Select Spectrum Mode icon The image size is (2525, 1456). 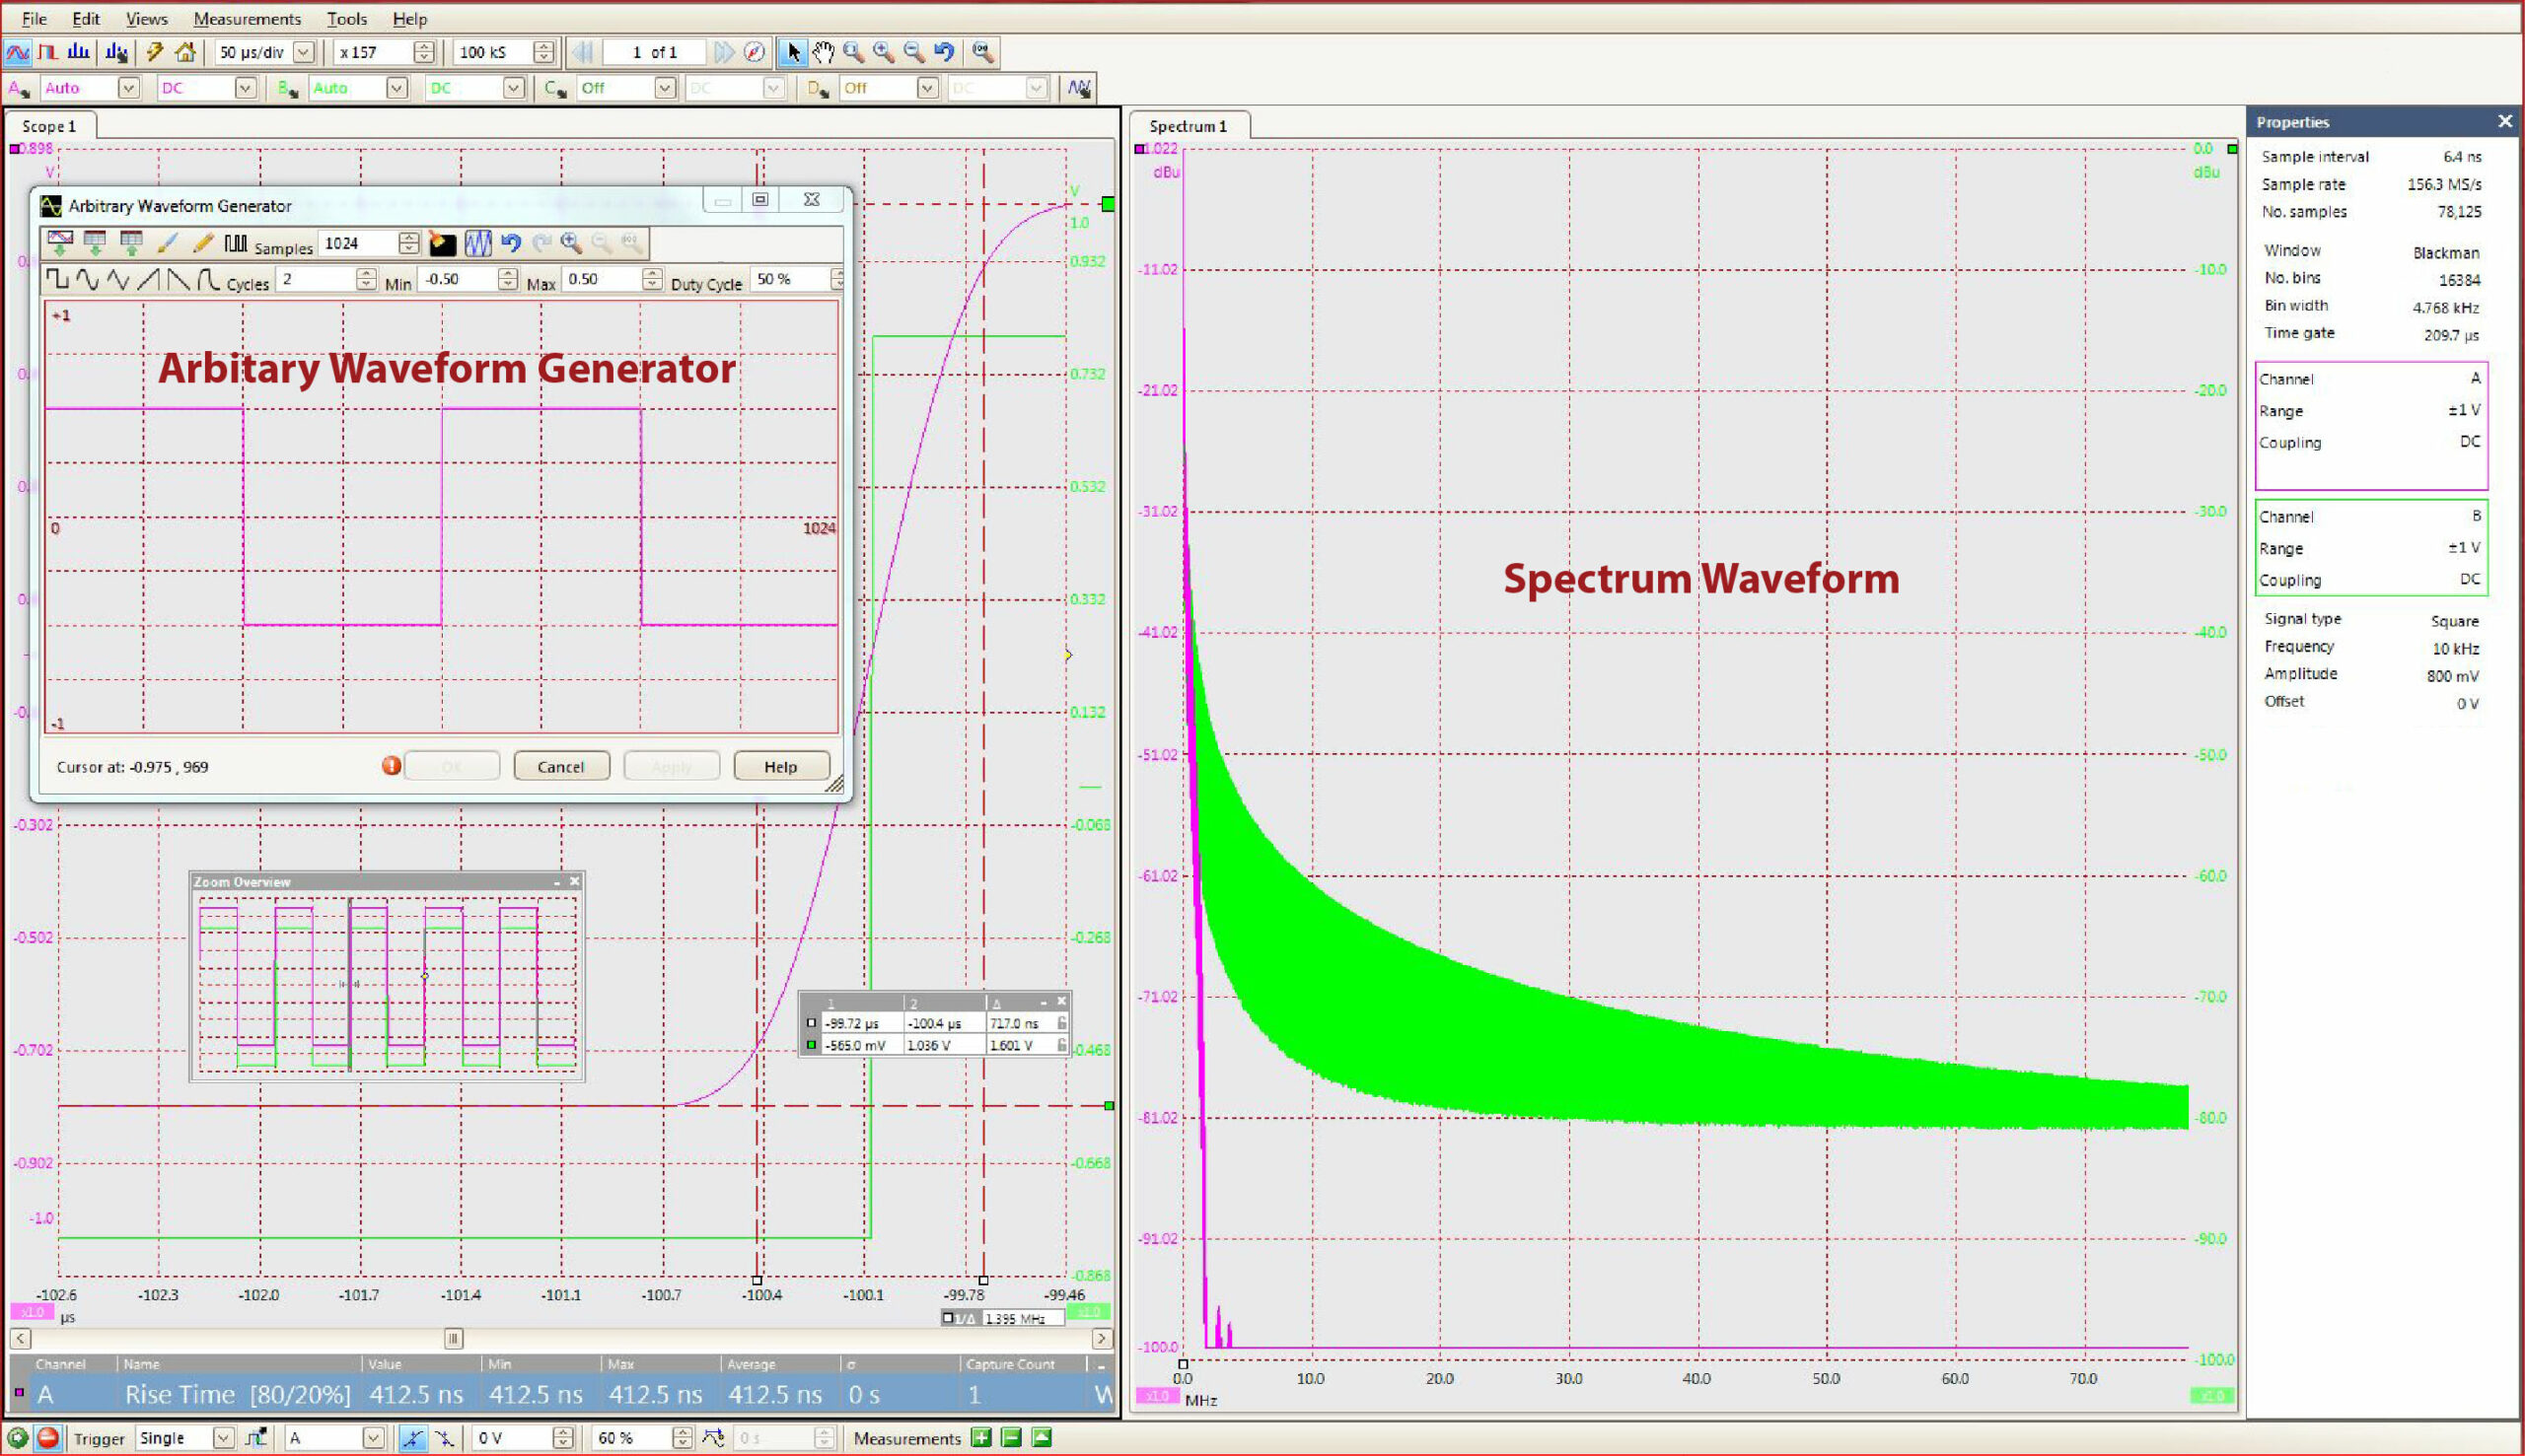78,52
